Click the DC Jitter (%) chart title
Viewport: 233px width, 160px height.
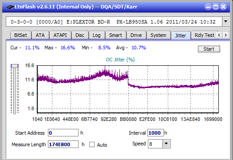point(120,60)
